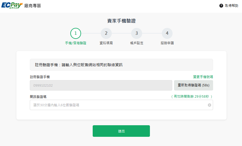Screen dimensions: 242x146
Task: Click the phone number field showing 0999102102
Action: [x=101, y=85]
